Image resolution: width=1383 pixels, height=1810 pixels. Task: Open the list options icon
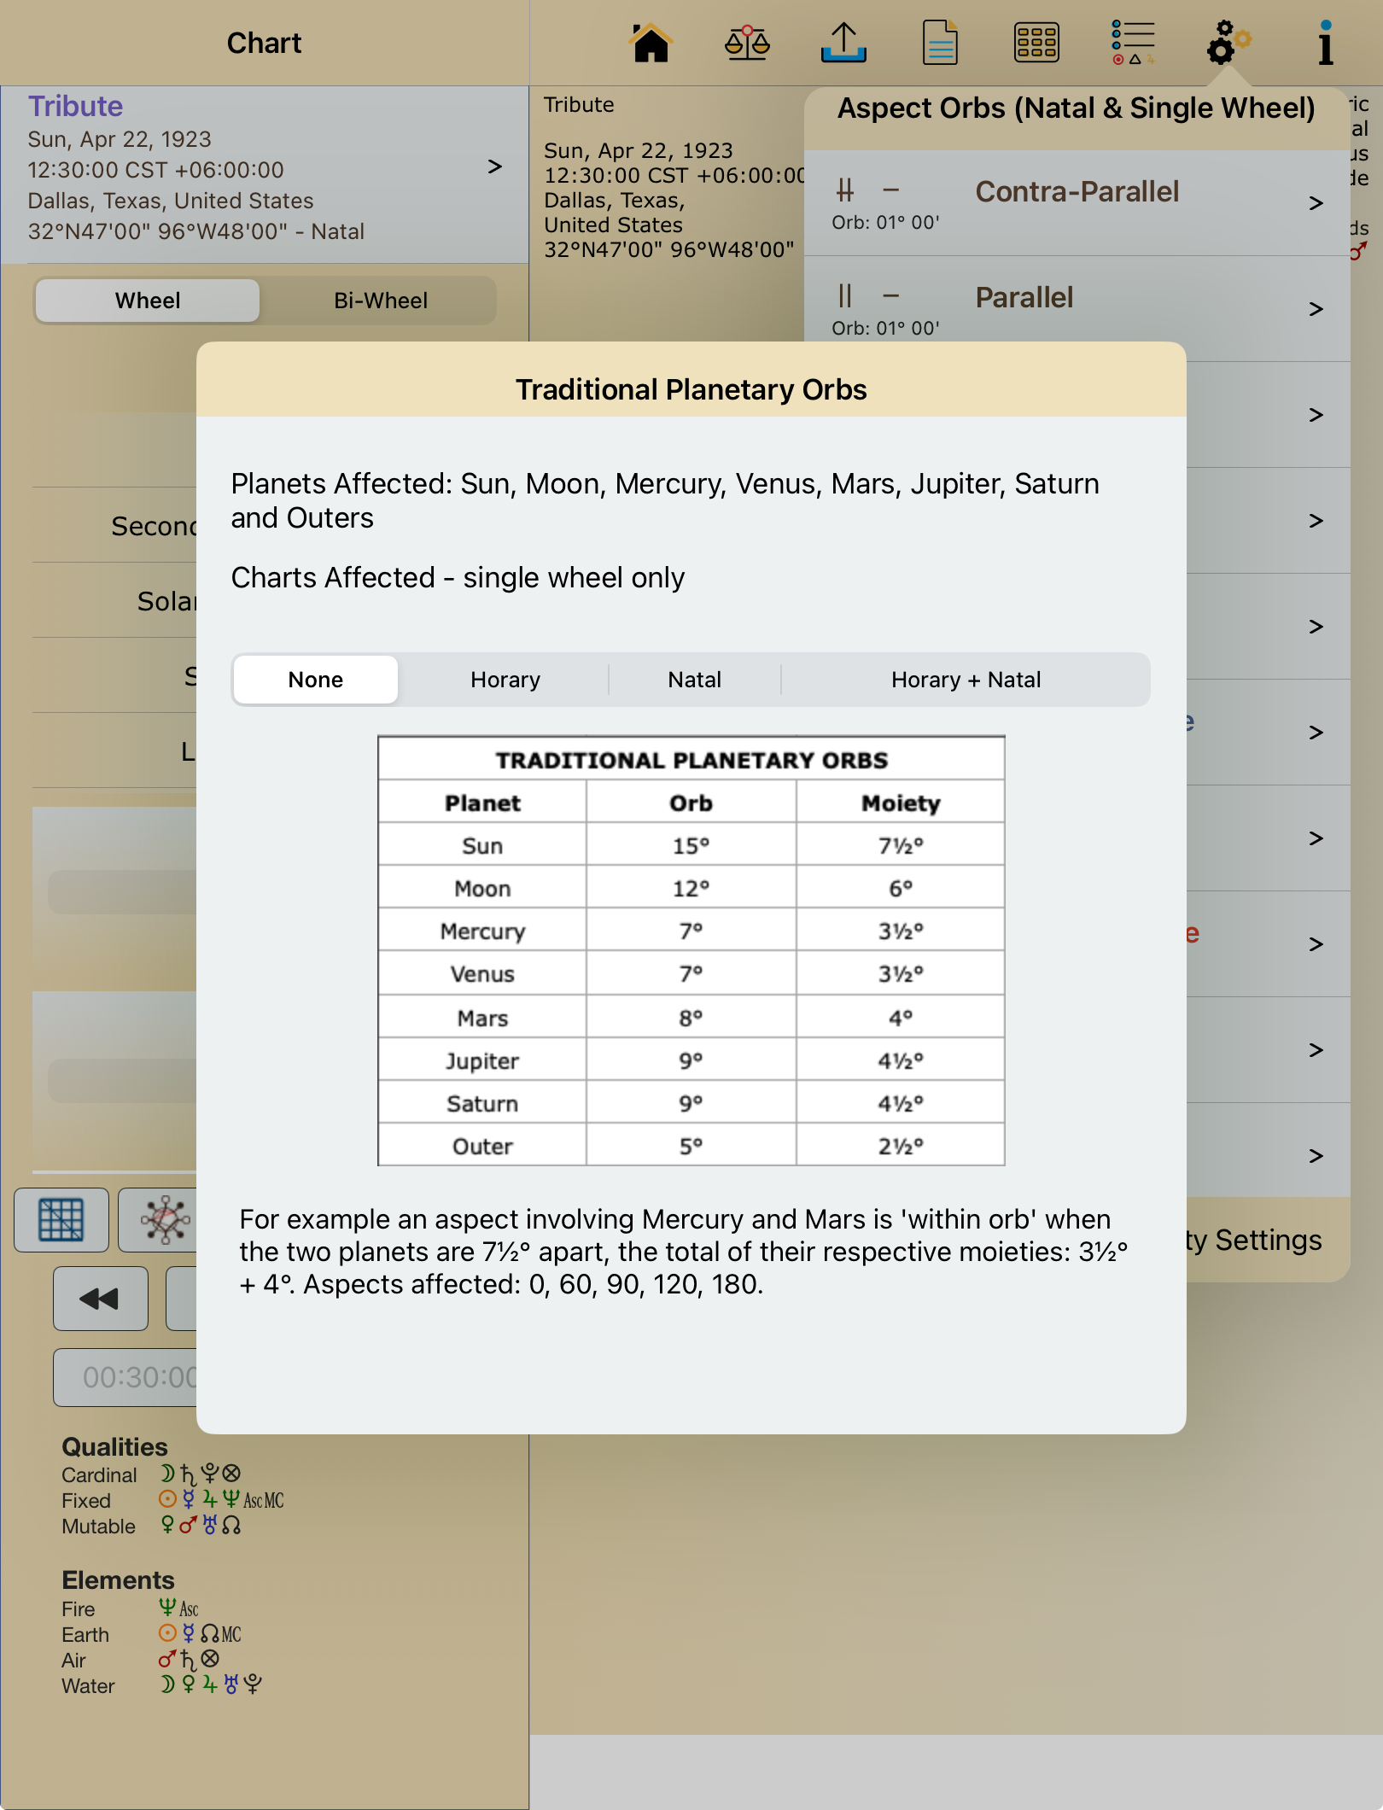coord(1133,43)
